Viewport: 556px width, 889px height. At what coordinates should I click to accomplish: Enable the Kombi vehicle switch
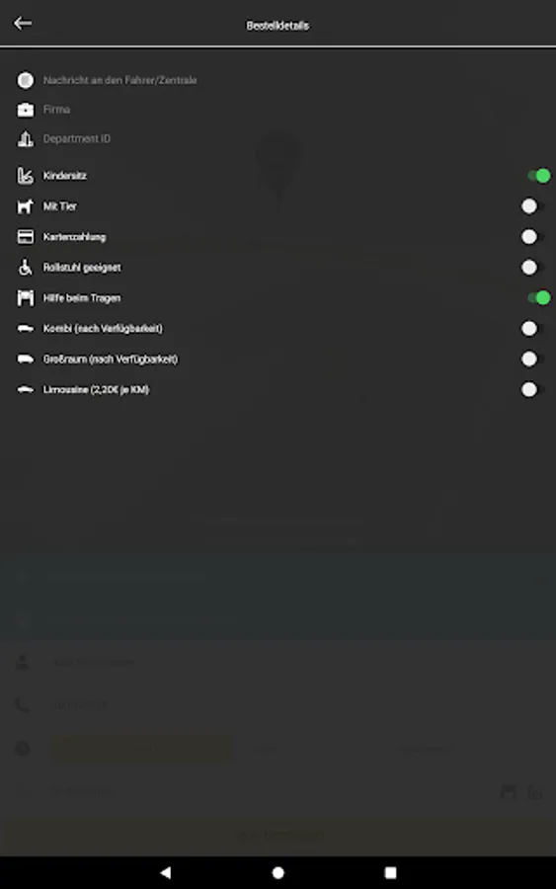[534, 328]
